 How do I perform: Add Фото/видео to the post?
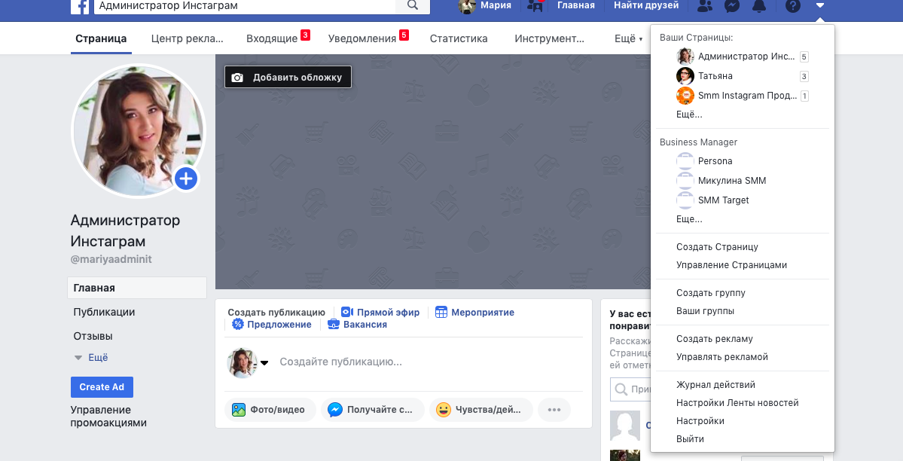pyautogui.click(x=270, y=410)
